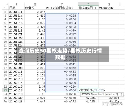
Task: Select date cell 20160111
Action: (x=17, y=72)
